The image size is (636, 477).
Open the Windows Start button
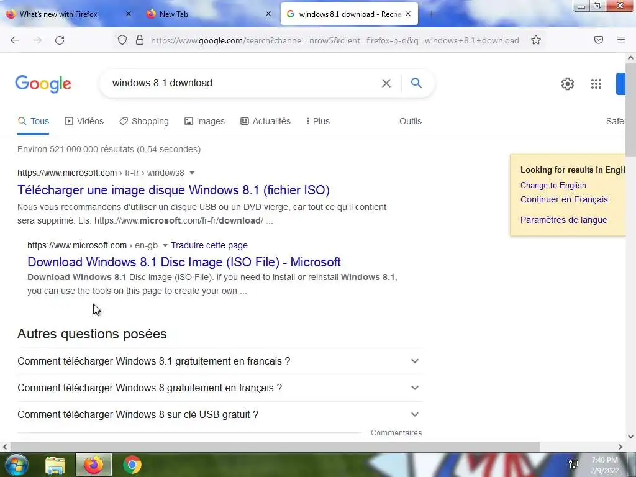pyautogui.click(x=16, y=465)
